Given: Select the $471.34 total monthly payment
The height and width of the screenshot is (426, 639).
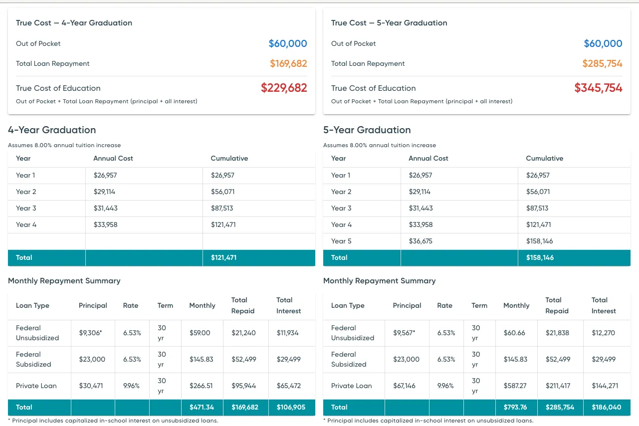Looking at the screenshot, I should click(x=202, y=408).
